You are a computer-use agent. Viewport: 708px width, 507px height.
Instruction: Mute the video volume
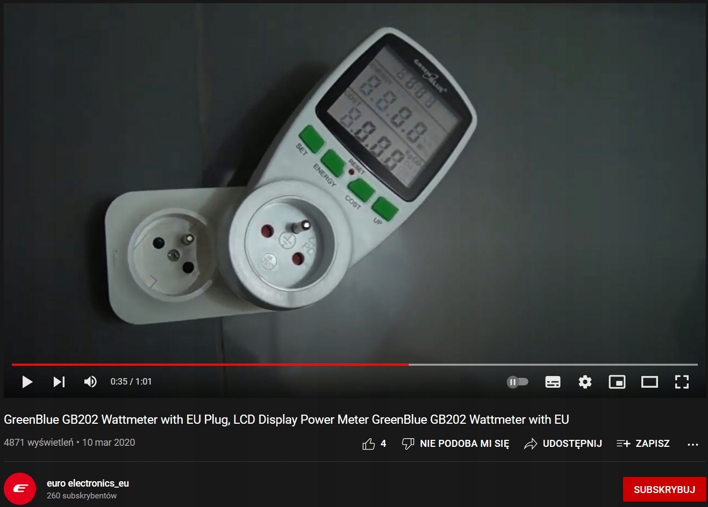coord(90,382)
